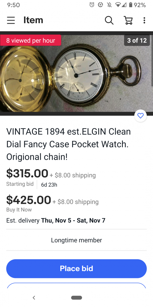Tap the Android home pill

(76, 298)
